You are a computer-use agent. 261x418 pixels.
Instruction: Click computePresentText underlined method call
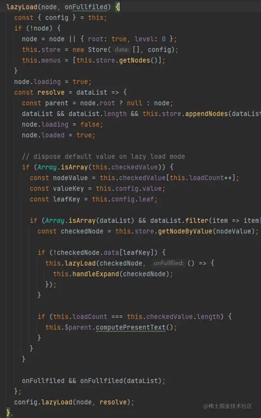pos(130,327)
